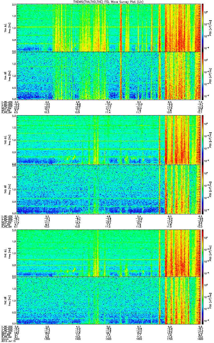Image resolution: width=214 pixels, height=343 pixels.
Task: Click the 1500 time tick label
Action: click(x=109, y=339)
